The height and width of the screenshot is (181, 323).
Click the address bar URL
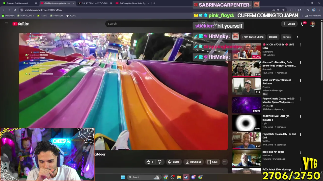(x=43, y=10)
